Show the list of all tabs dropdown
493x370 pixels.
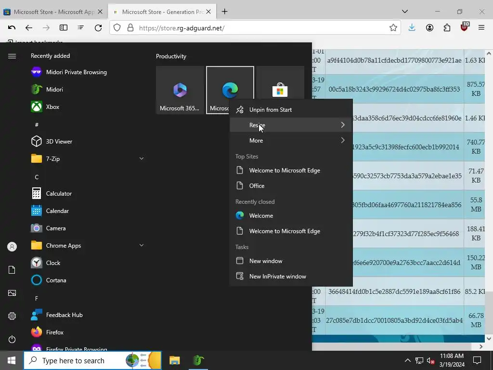coord(405,12)
